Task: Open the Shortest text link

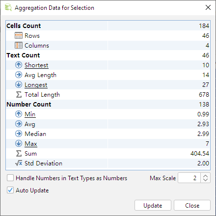Action: [x=36, y=65]
